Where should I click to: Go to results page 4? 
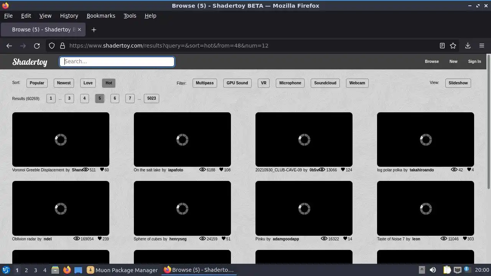tap(84, 98)
